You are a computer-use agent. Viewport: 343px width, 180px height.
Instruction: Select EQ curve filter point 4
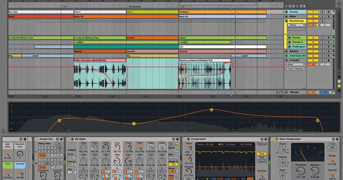pos(134,124)
